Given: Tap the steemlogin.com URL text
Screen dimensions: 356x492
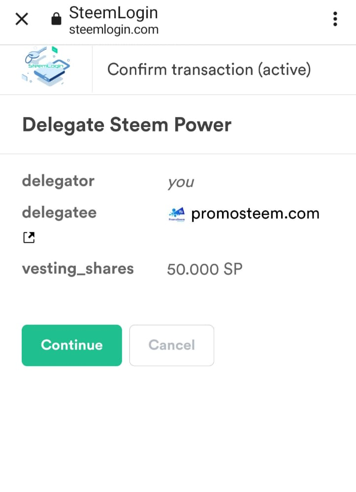Looking at the screenshot, I should click(x=114, y=30).
